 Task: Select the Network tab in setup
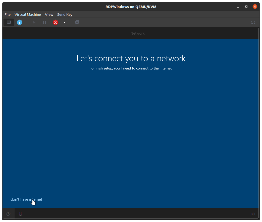[x=137, y=33]
